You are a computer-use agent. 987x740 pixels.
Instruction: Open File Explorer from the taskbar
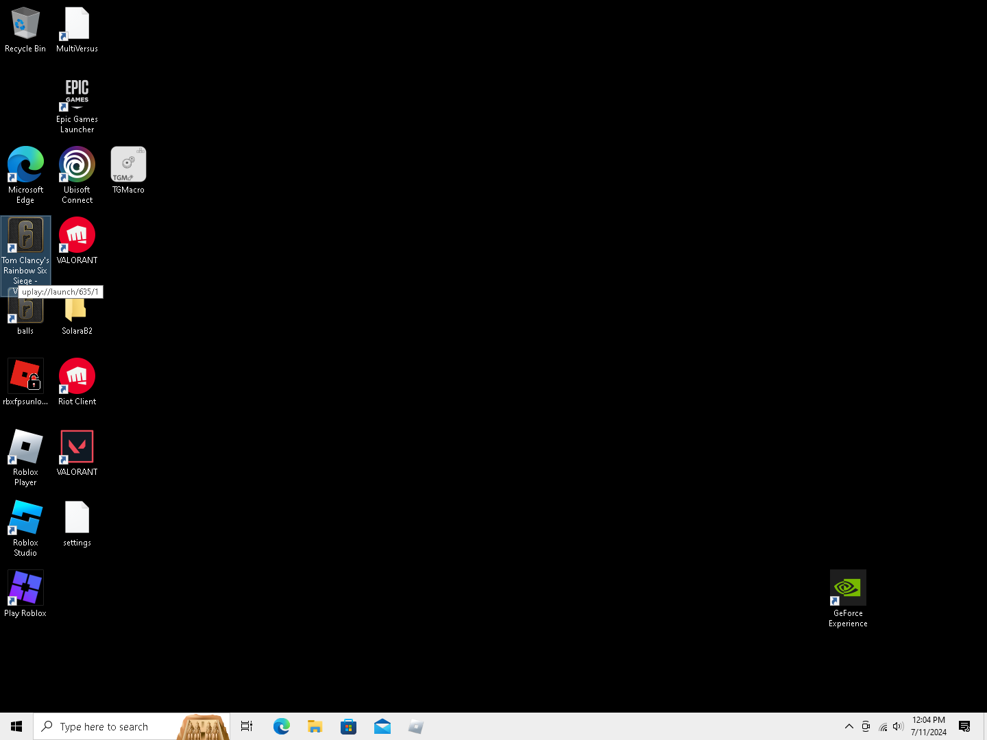pos(315,726)
